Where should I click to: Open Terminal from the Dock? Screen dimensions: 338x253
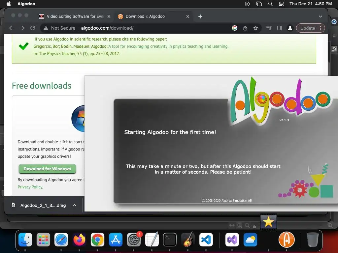[170, 239]
